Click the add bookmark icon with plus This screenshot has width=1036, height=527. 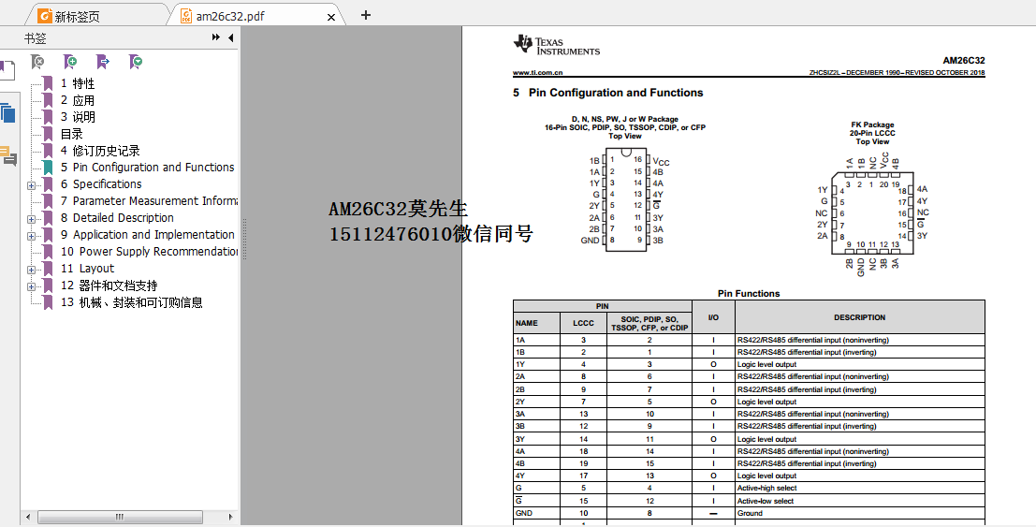coord(70,62)
